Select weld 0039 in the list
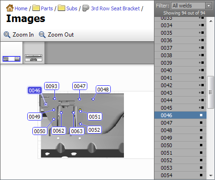The height and width of the screenshot is (180, 215). pos(180,63)
